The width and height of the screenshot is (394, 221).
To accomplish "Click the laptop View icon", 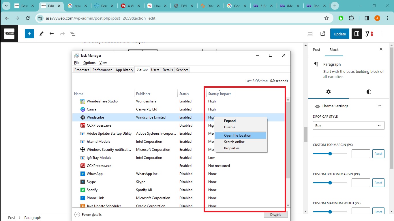I will tap(310, 34).
